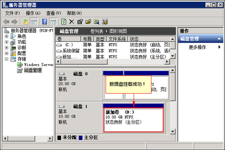Expand the 诊断 tree node
This screenshot has width=225, height=150.
7,48
